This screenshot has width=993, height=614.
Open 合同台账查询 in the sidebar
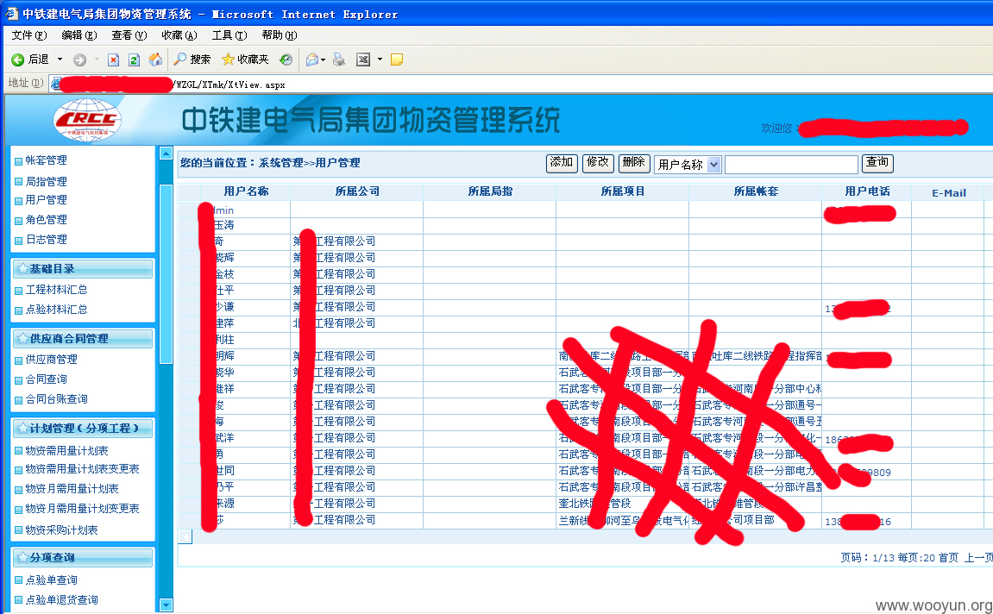56,399
